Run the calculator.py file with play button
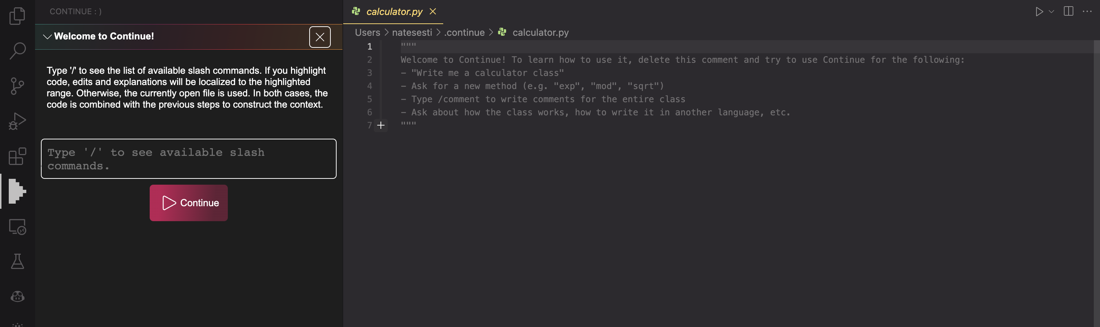This screenshot has width=1100, height=327. pos(1039,12)
